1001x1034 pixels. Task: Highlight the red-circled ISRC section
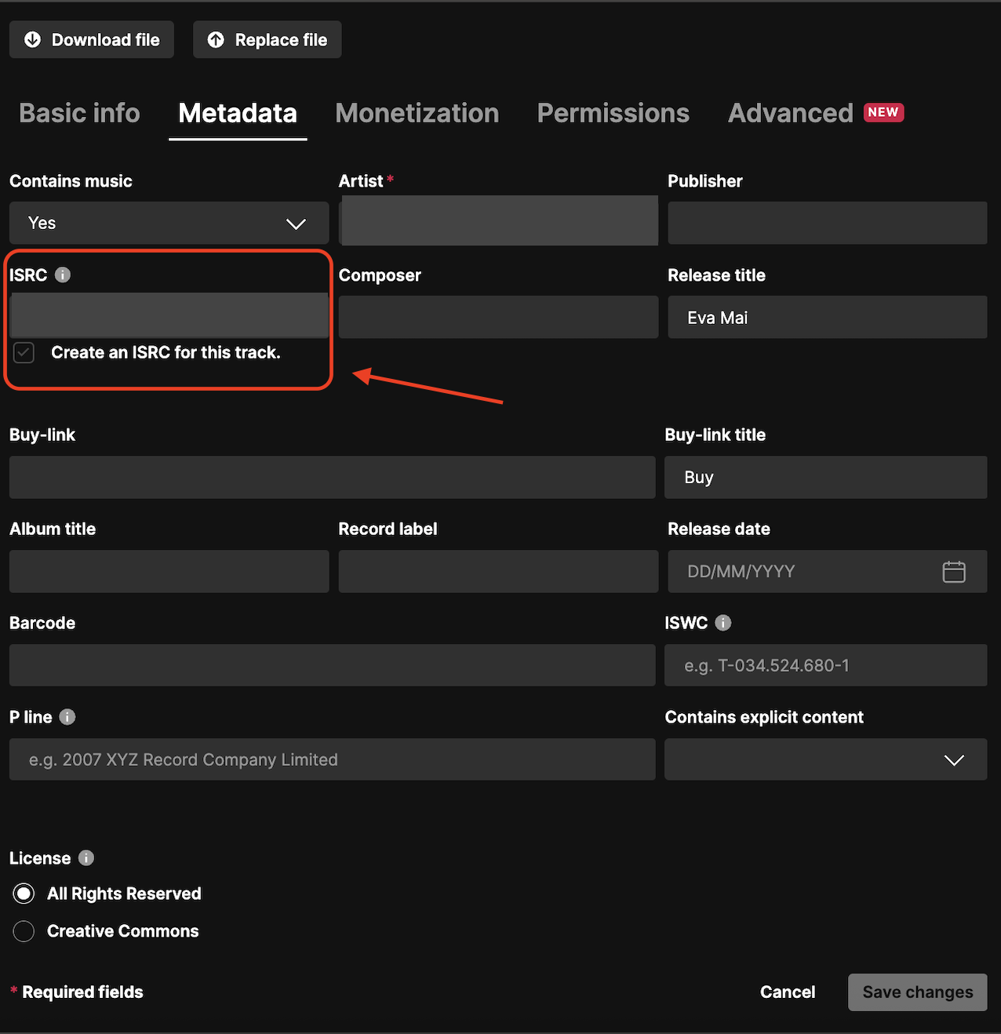[168, 319]
